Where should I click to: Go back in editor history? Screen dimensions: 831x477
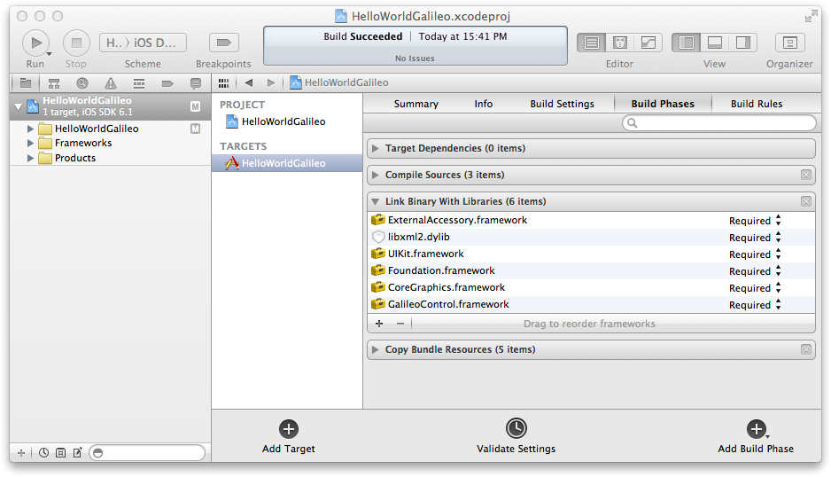click(x=249, y=82)
